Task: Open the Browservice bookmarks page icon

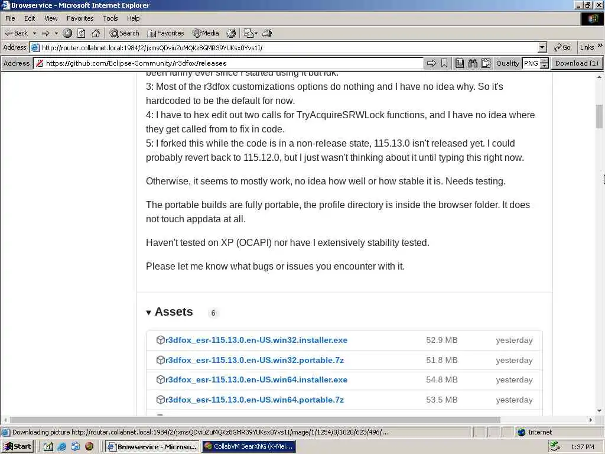Action: pyautogui.click(x=460, y=63)
